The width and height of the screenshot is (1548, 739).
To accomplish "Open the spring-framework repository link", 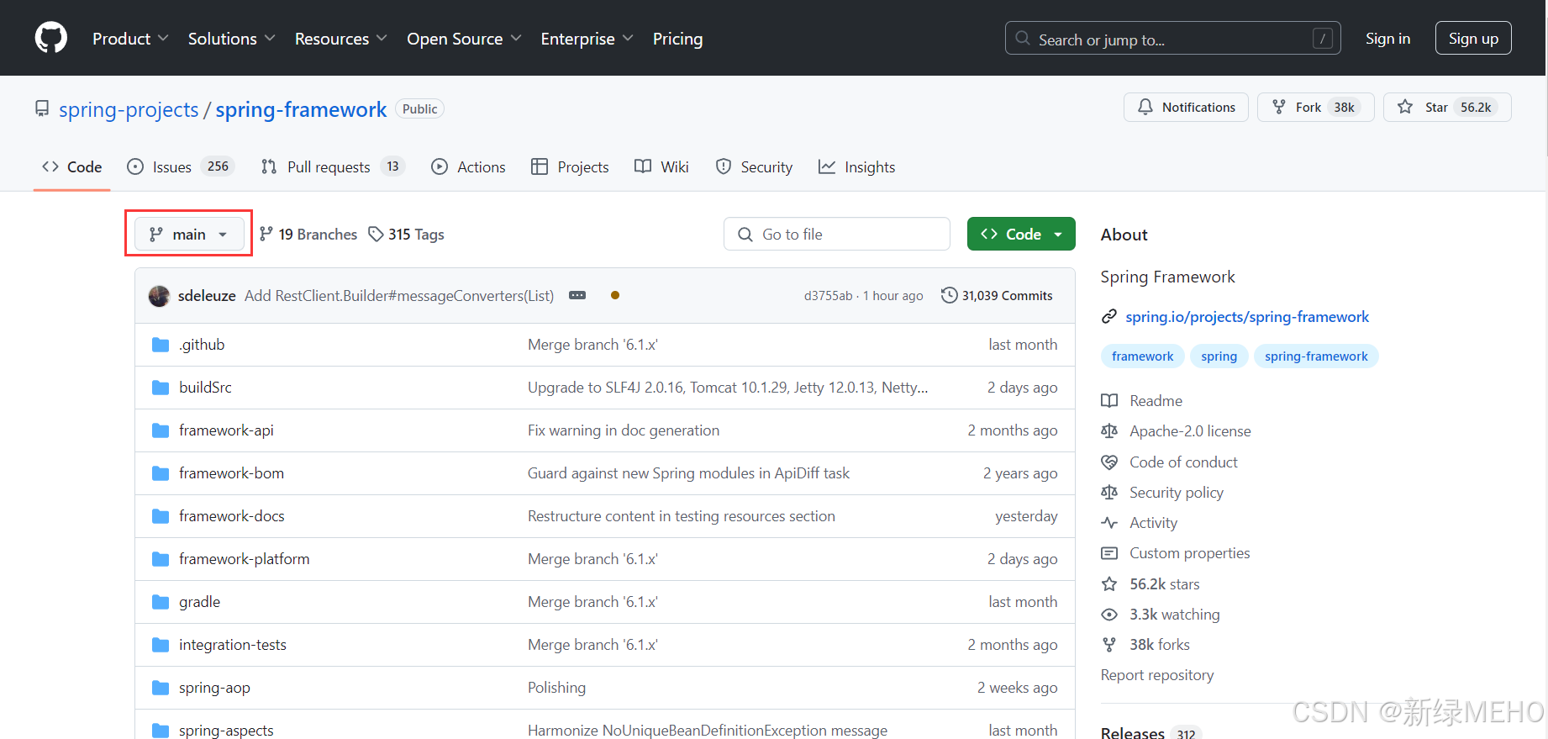I will tap(301, 109).
